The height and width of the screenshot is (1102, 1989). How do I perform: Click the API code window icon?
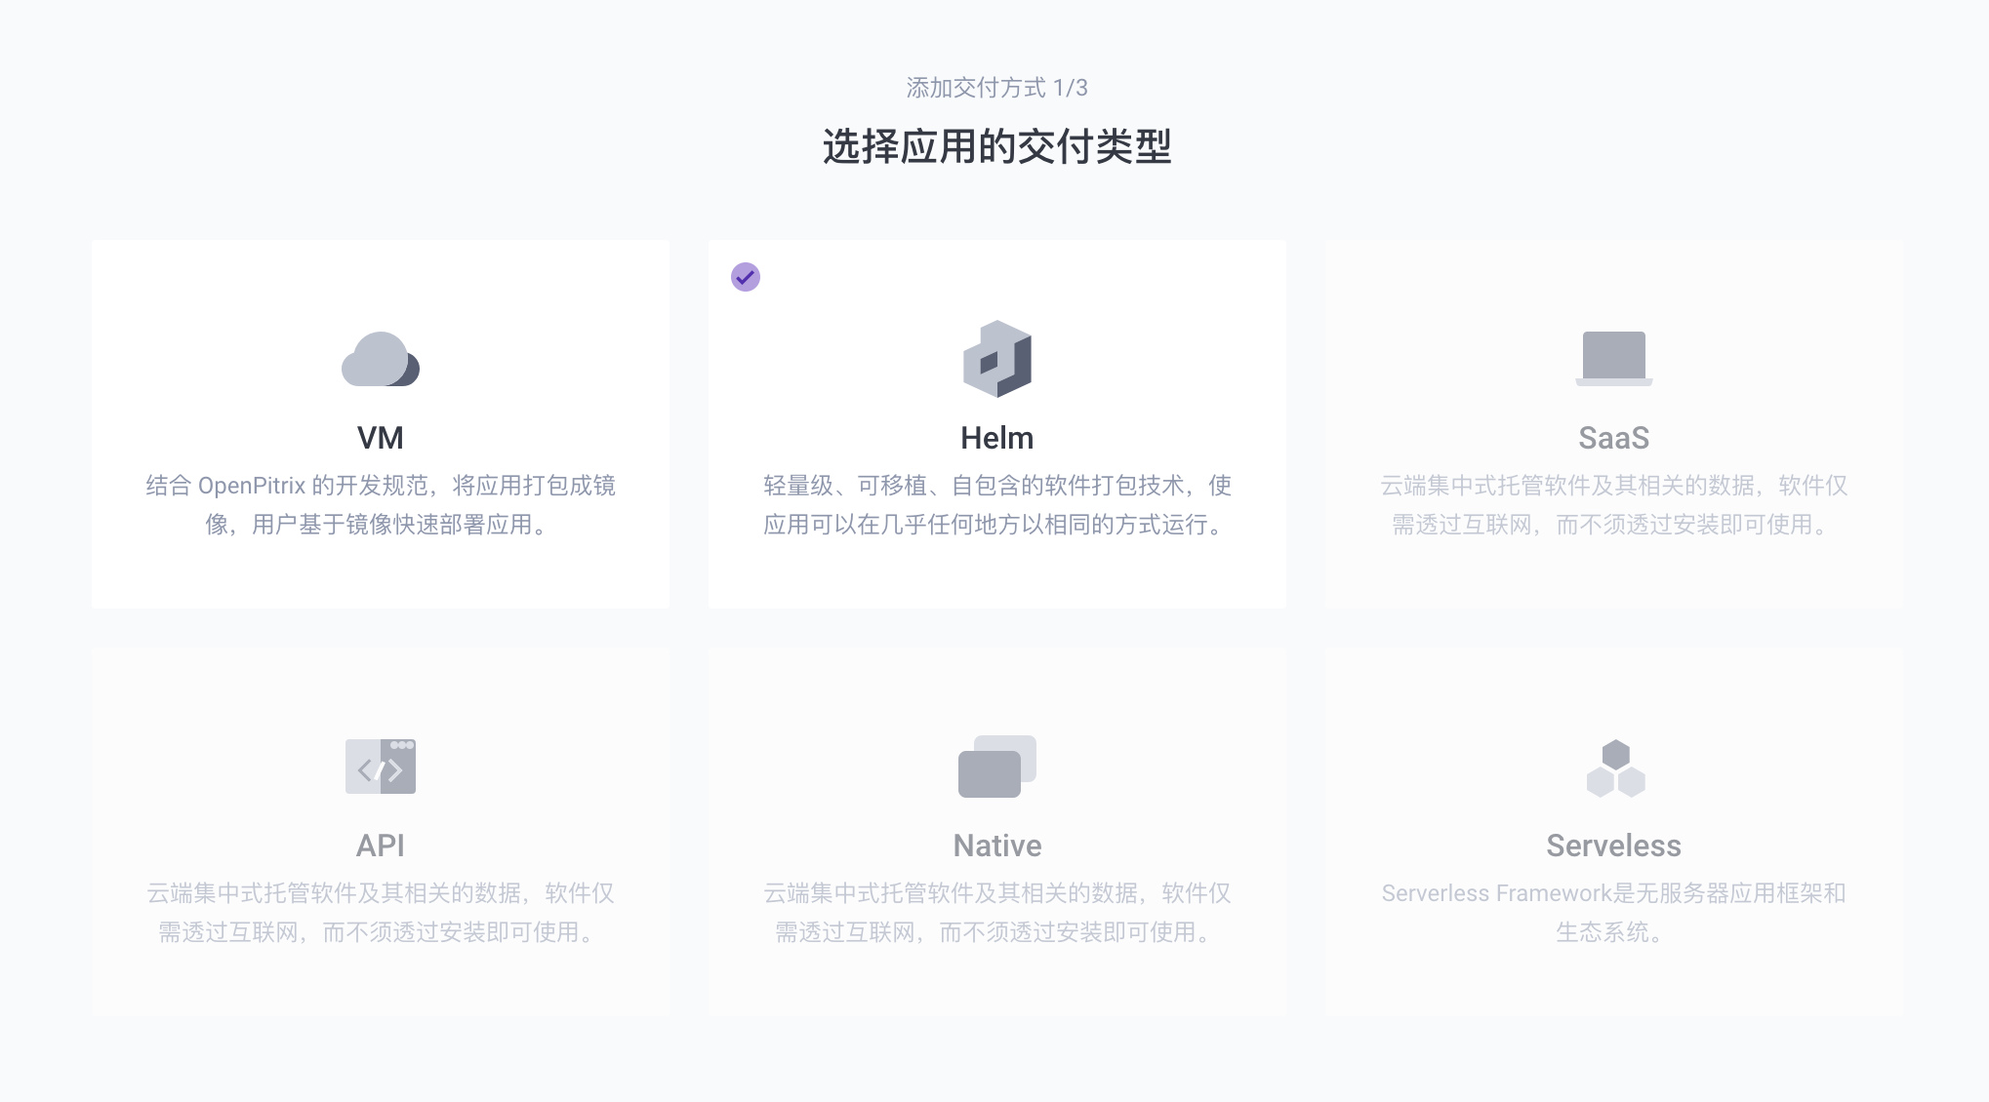click(381, 767)
